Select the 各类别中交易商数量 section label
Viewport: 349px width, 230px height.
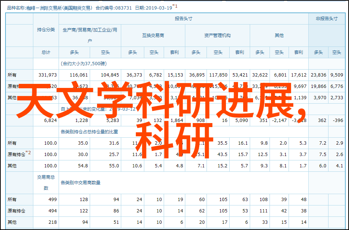pyautogui.click(x=81, y=182)
